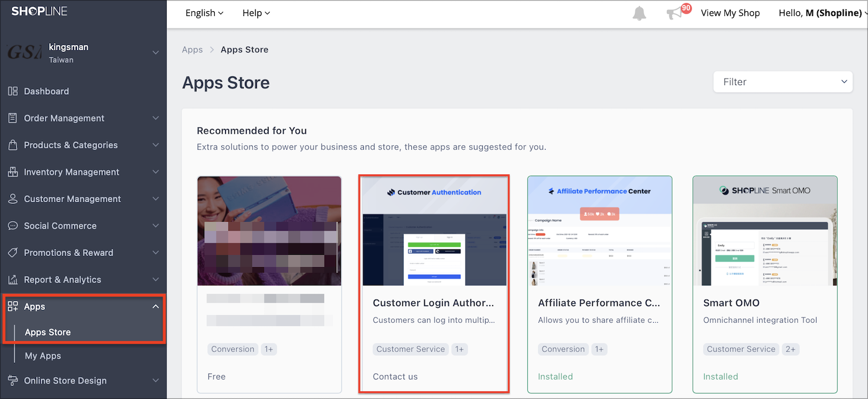Click the Apps breadcrumb link

pos(192,50)
